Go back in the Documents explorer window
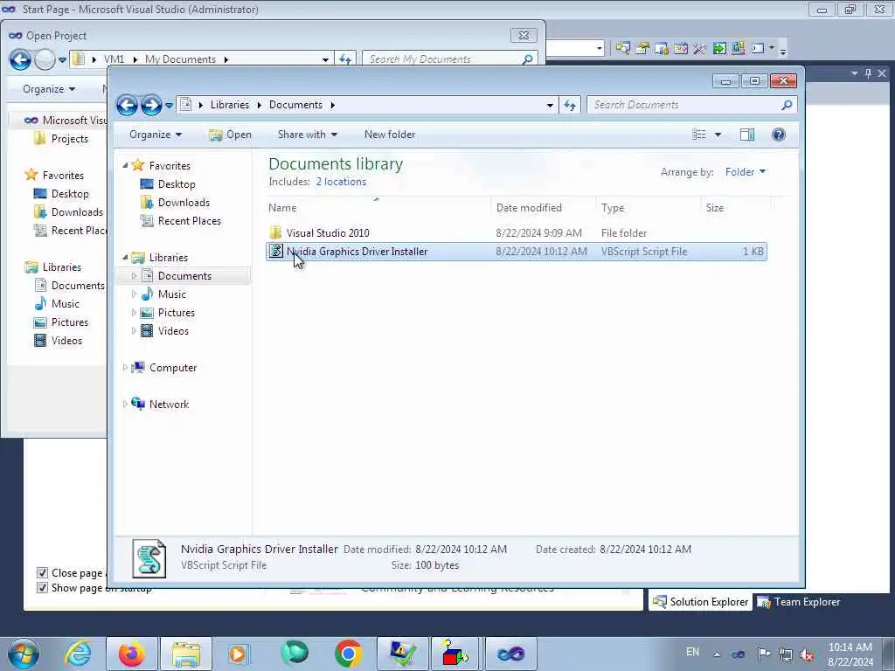895x671 pixels. pos(127,105)
